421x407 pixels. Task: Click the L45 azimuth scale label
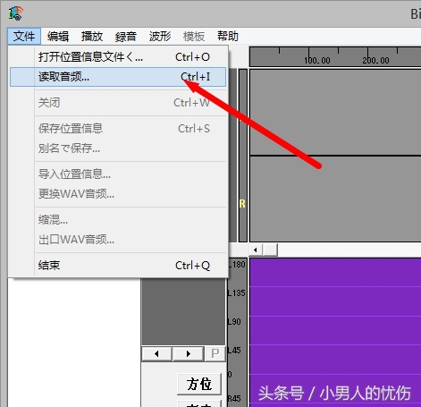(x=234, y=350)
